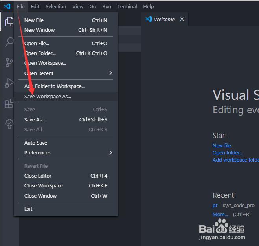Open the Extensions view icon

click(9, 103)
